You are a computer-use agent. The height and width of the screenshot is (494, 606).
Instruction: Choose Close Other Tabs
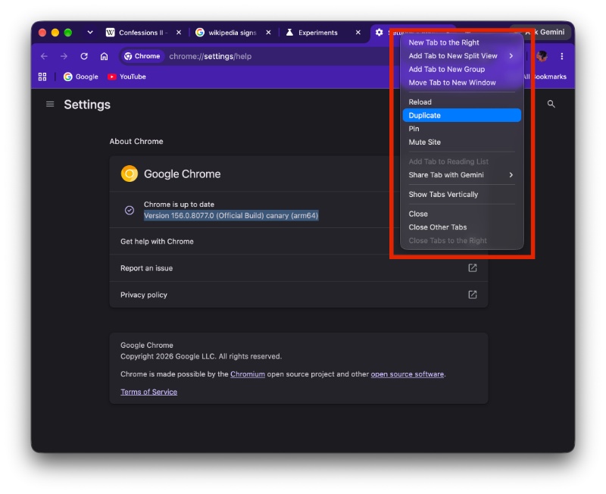tap(461, 227)
